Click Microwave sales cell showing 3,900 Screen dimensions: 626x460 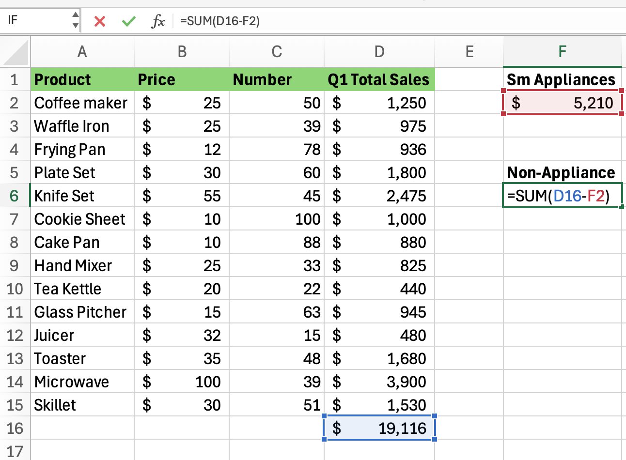379,382
